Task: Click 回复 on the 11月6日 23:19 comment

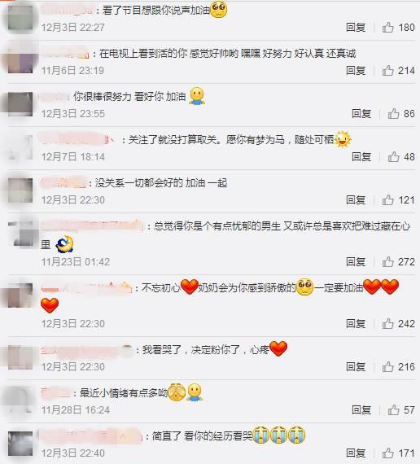Action: point(356,71)
